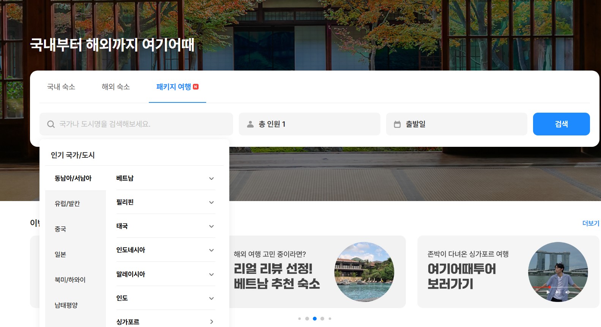Expand the 태국 row chevron
Screen dimensions: 601x327
[x=211, y=226]
